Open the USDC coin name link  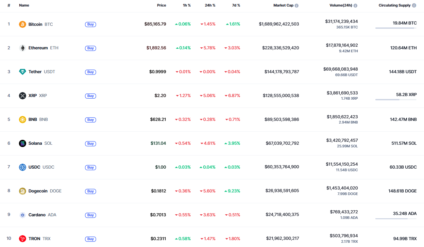(x=34, y=167)
